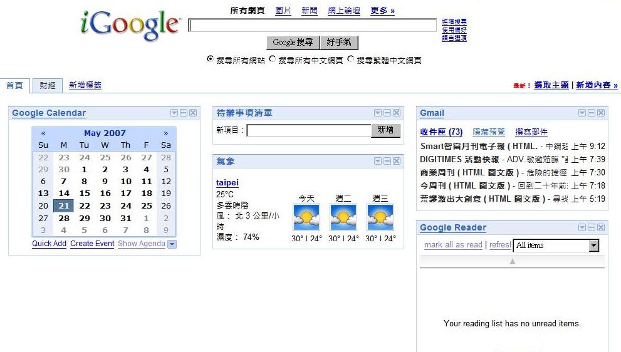Screen dimensions: 621x352
Task: Open 使用偏好 preferences link
Action: pos(454,29)
